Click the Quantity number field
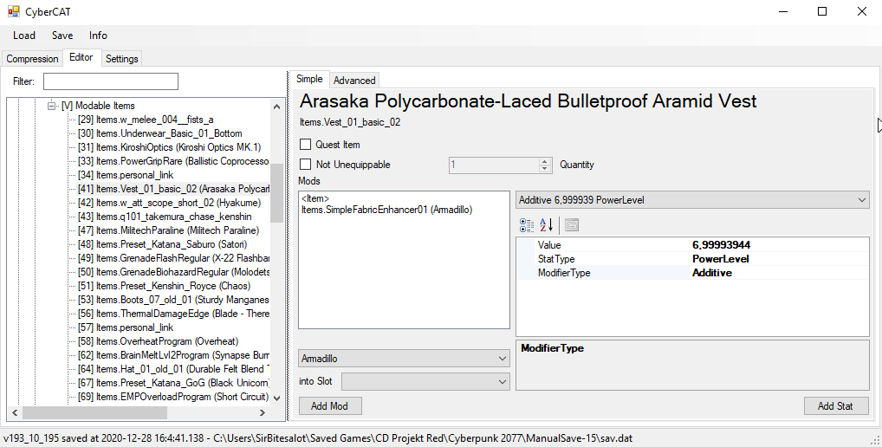882x447 pixels. point(495,165)
